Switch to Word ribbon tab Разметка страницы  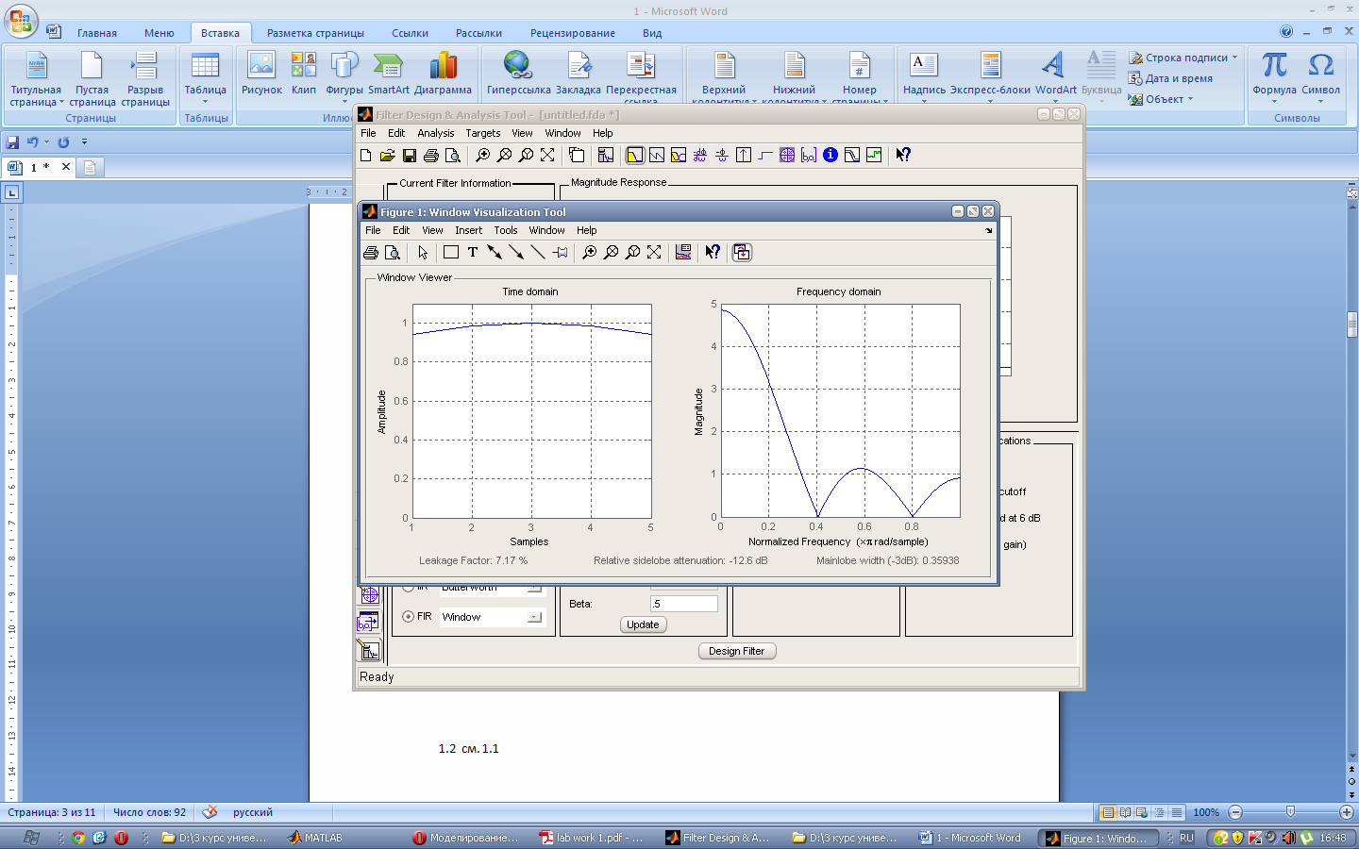[315, 33]
